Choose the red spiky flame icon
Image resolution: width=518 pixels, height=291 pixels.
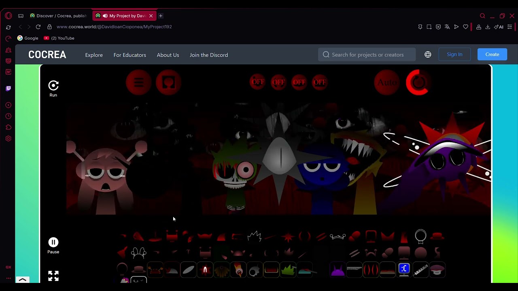(205, 270)
